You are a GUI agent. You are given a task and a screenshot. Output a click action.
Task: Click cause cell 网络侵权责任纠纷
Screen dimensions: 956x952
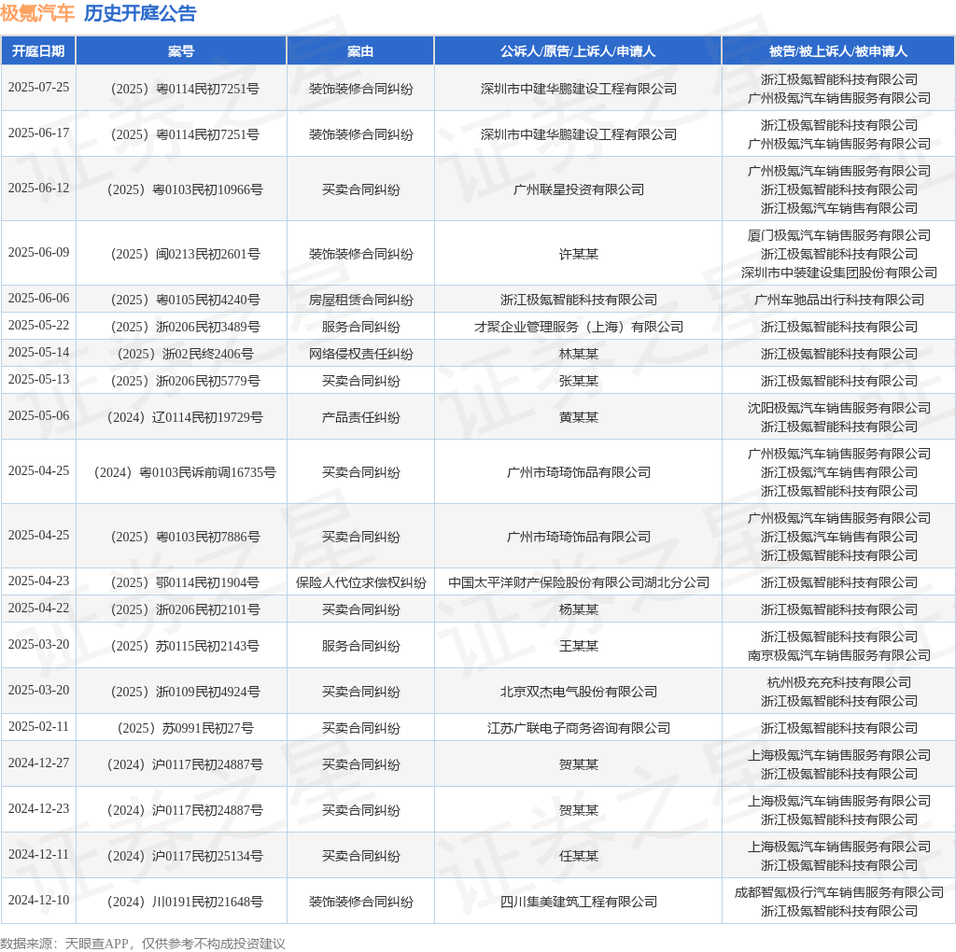[360, 354]
